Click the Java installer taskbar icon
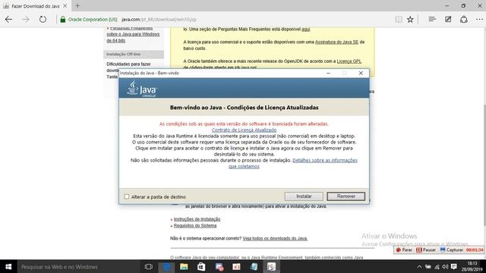This screenshot has width=486, height=273. (271, 266)
